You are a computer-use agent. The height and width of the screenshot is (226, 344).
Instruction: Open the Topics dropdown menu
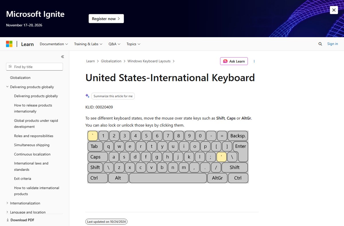click(133, 44)
